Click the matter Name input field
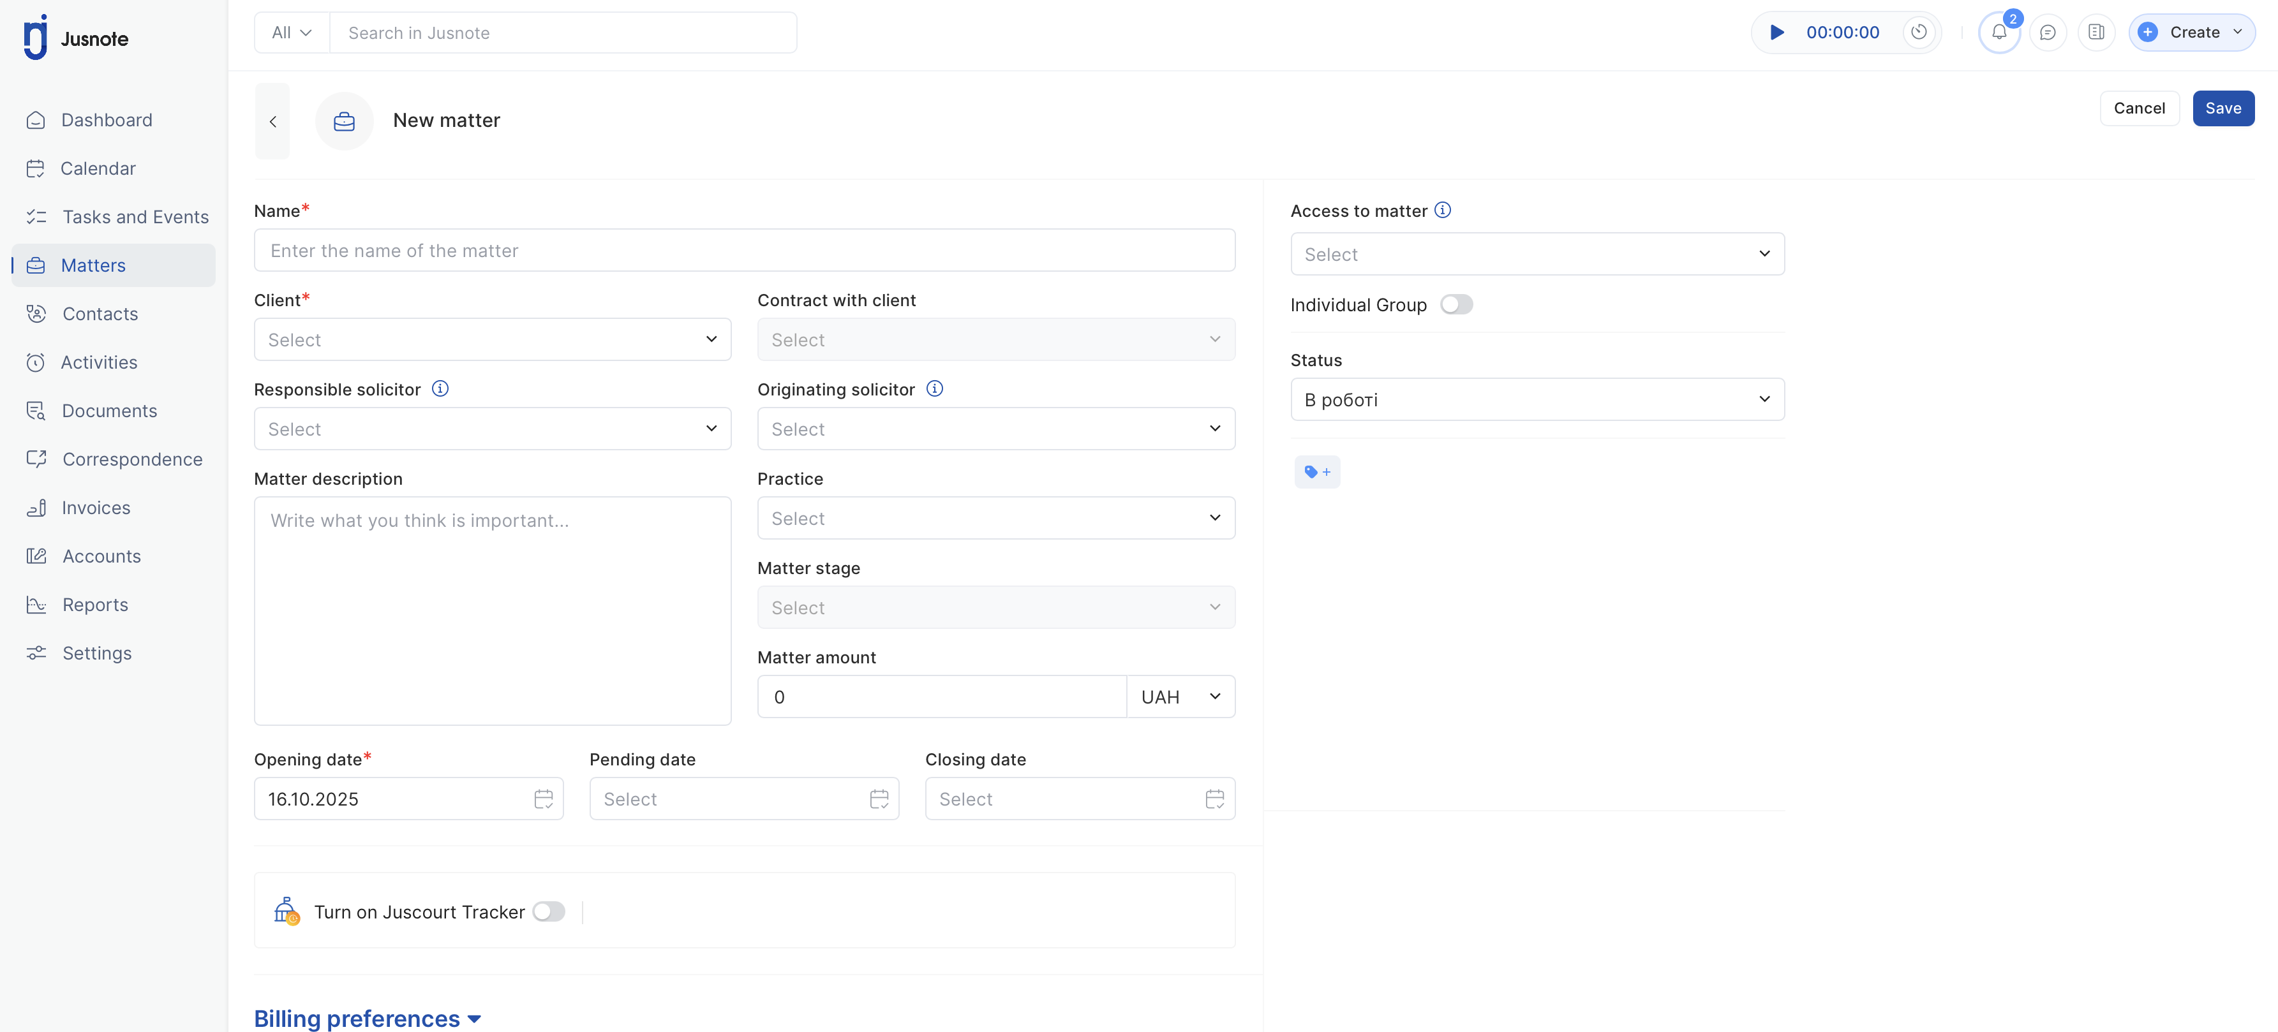The image size is (2278, 1032). coord(744,251)
